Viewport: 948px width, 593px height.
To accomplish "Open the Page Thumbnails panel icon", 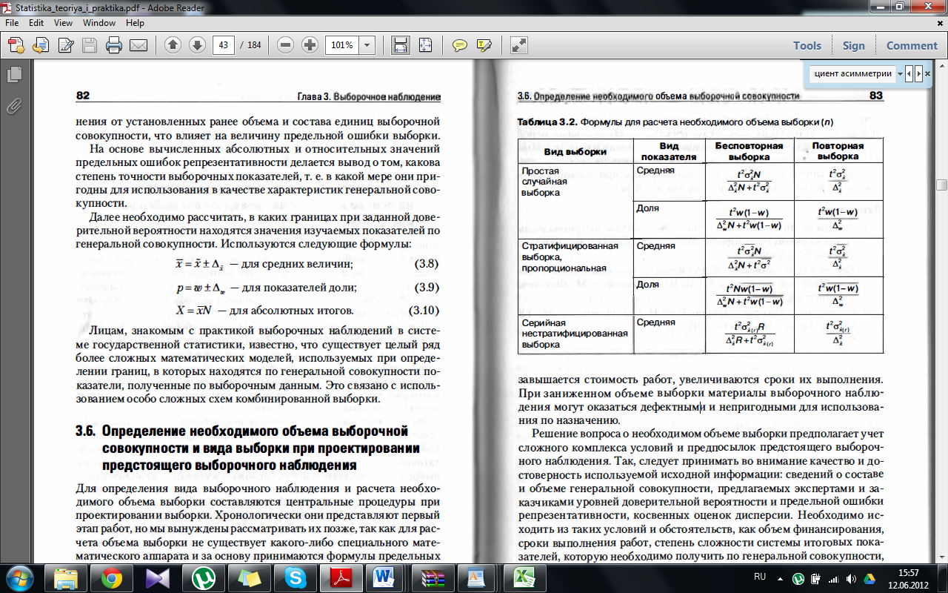I will [13, 75].
